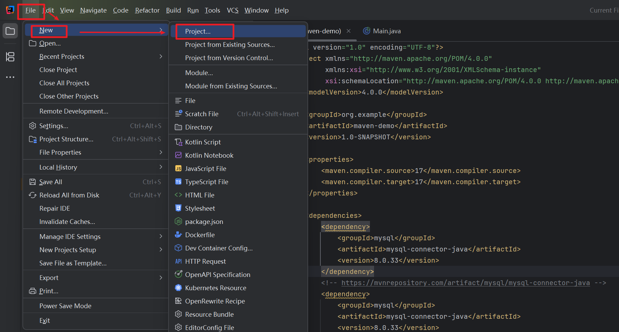
Task: Expand the Manage IDE Settings submenu arrow
Action: point(161,236)
